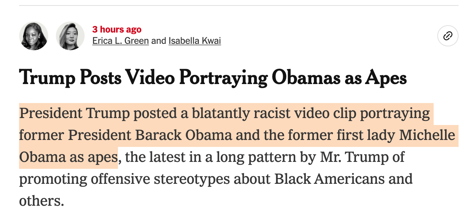Click the final word "others." in summary
The width and height of the screenshot is (471, 220).
coord(41,201)
